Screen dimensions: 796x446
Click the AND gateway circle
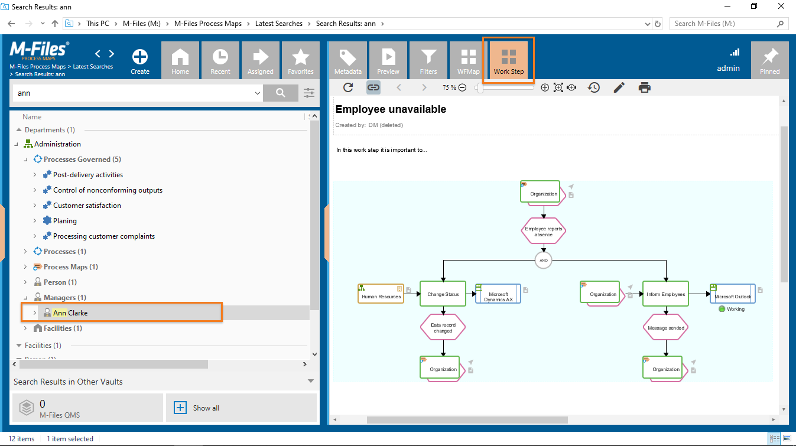pyautogui.click(x=543, y=260)
